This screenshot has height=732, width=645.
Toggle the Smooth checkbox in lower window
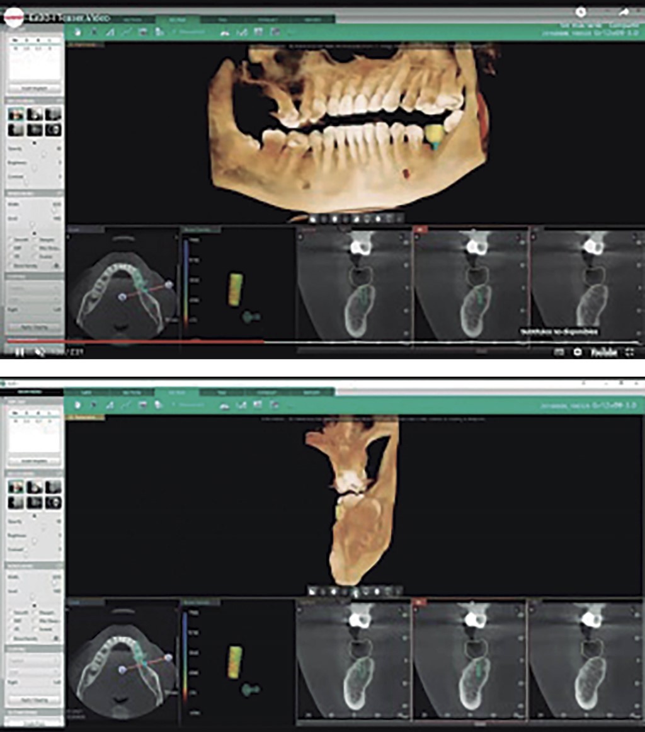[11, 612]
